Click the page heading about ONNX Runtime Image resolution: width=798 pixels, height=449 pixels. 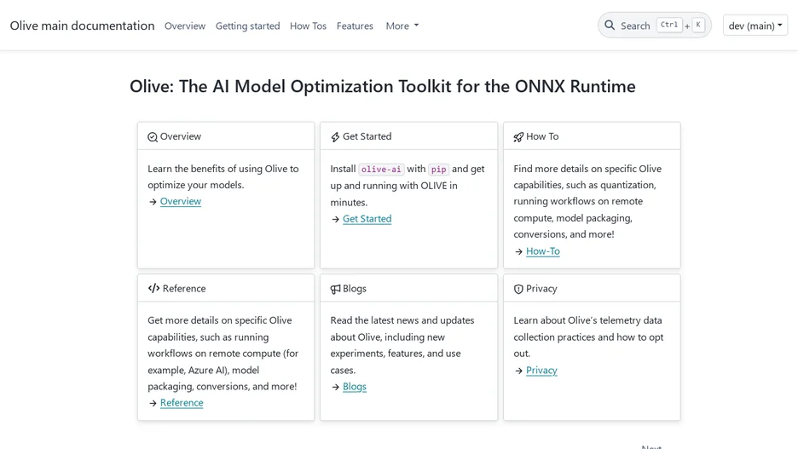[382, 86]
